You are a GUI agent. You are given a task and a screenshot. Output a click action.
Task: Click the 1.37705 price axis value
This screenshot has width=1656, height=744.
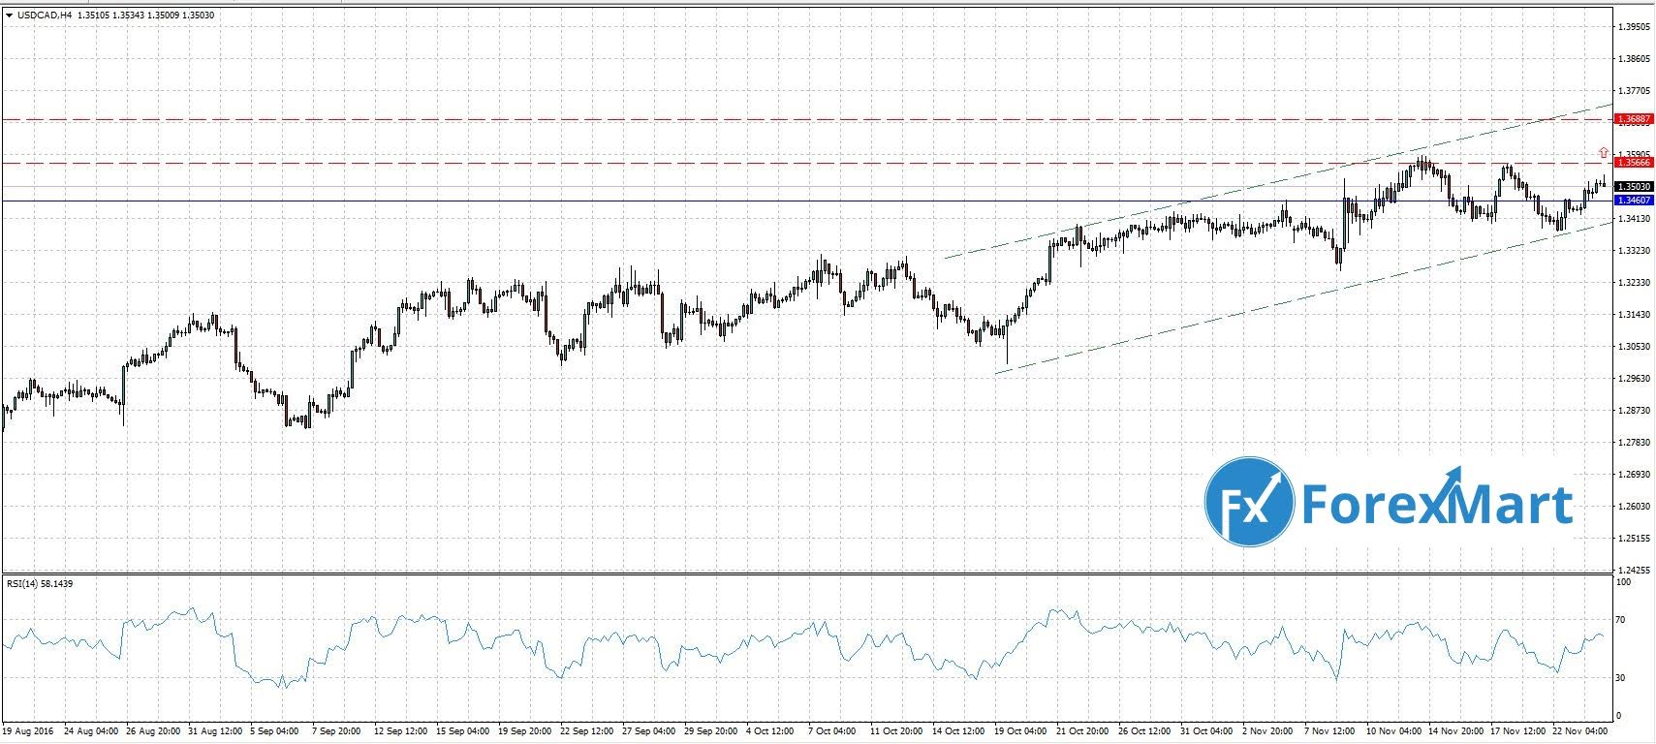click(1634, 91)
